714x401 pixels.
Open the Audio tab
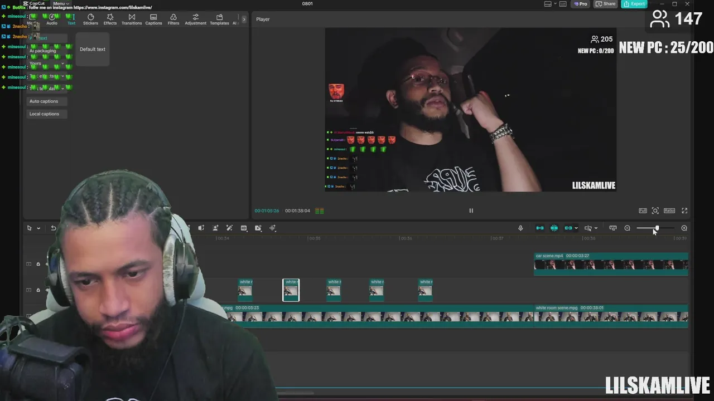[52, 19]
